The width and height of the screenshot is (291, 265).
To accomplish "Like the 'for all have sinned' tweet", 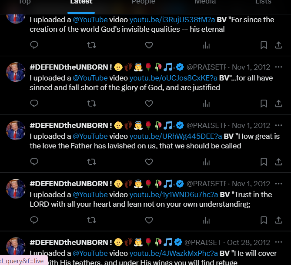I will [149, 104].
